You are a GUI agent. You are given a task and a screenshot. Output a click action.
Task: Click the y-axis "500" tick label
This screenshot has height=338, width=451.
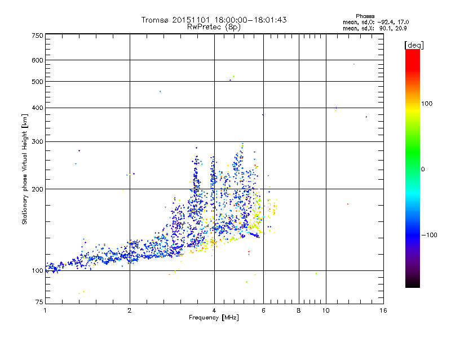pyautogui.click(x=38, y=82)
